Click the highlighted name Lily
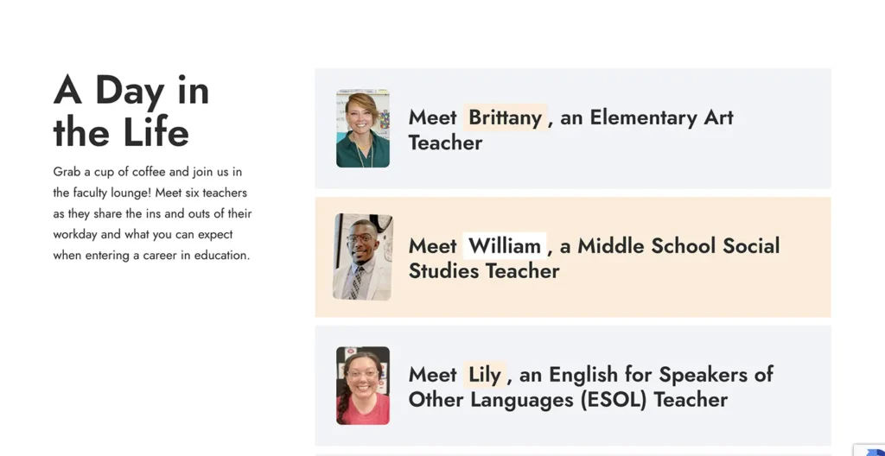This screenshot has height=456, width=885. [x=484, y=375]
